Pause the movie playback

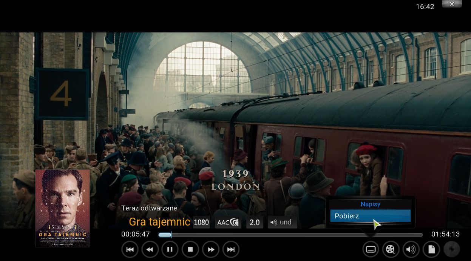pyautogui.click(x=170, y=249)
